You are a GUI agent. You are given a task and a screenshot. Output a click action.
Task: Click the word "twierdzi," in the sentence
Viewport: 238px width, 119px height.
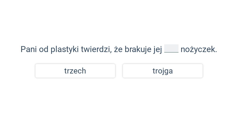(x=96, y=49)
